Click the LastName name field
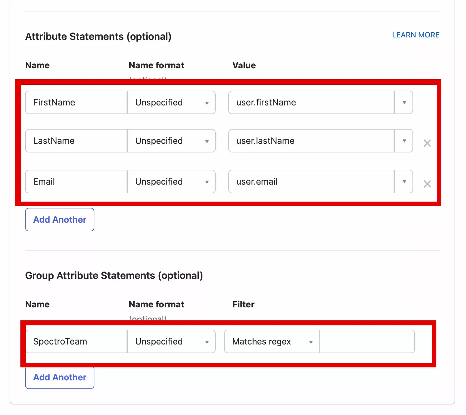Image resolution: width=466 pixels, height=415 pixels. coord(76,141)
